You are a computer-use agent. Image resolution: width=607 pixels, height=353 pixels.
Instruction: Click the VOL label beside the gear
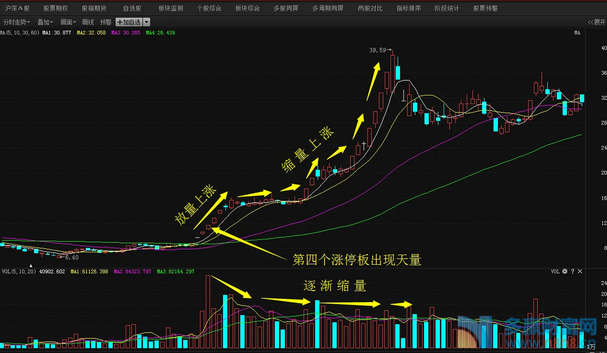click(x=555, y=272)
